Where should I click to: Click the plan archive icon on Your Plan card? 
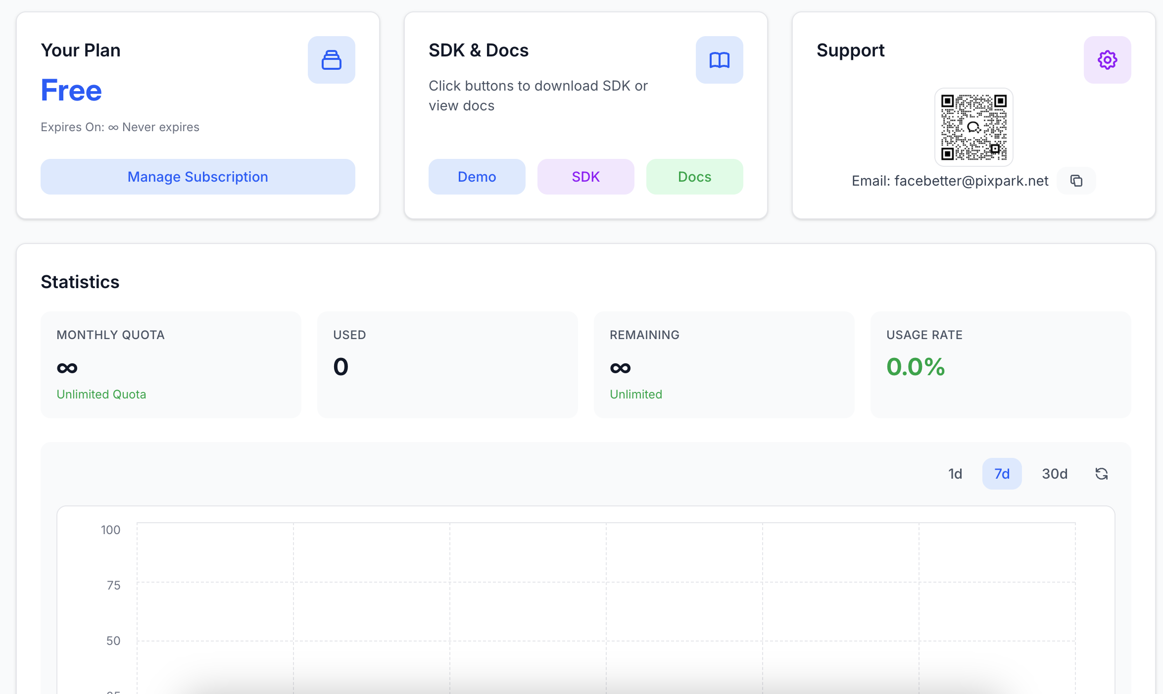pos(331,60)
